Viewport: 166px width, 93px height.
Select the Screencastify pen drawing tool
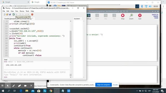(13, 86)
